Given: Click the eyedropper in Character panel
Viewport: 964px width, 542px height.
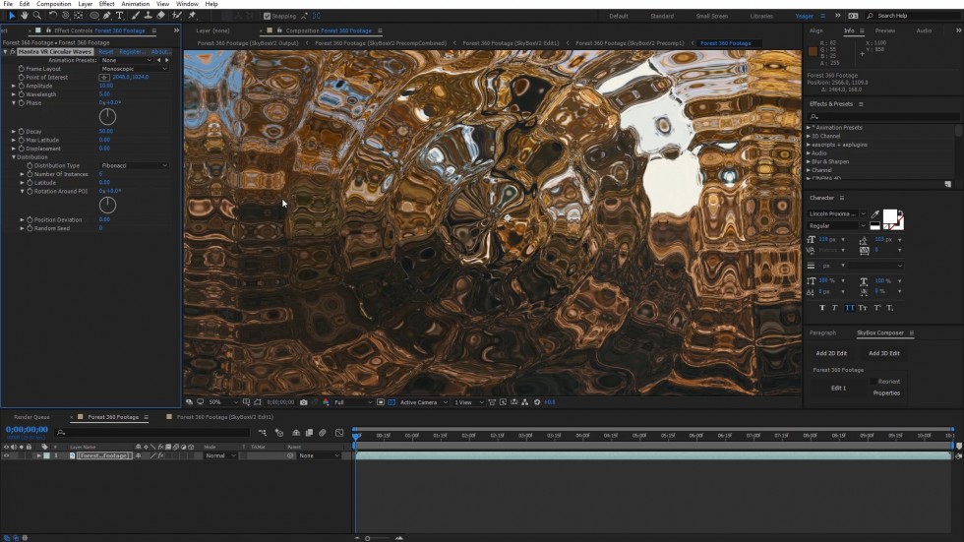Looking at the screenshot, I should (875, 213).
